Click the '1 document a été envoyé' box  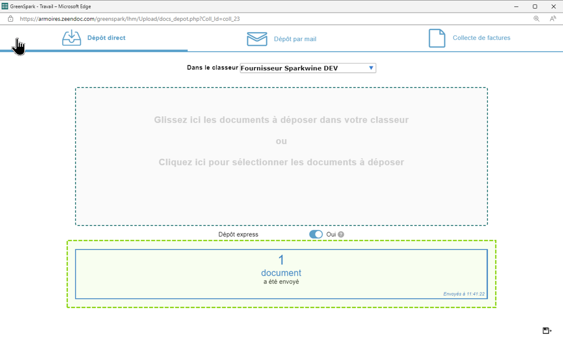point(281,274)
